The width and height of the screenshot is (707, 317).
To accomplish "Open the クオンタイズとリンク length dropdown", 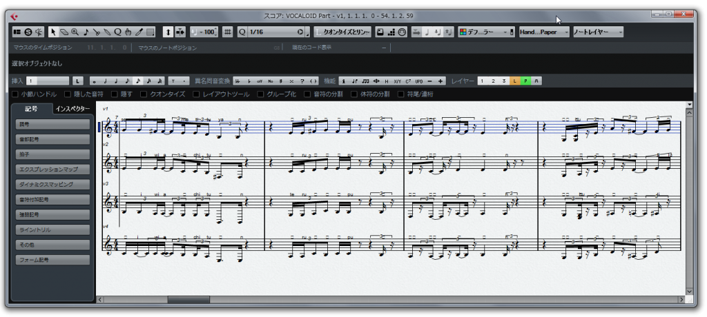I will click(342, 32).
